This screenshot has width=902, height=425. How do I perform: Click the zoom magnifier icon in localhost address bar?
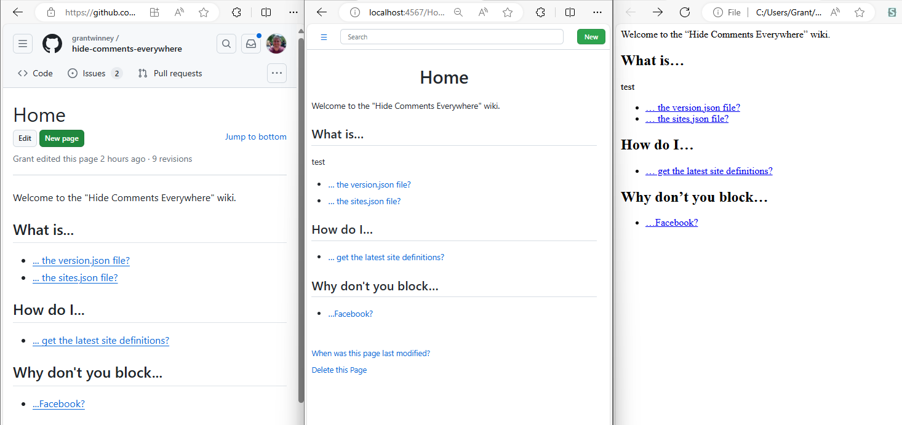click(458, 12)
